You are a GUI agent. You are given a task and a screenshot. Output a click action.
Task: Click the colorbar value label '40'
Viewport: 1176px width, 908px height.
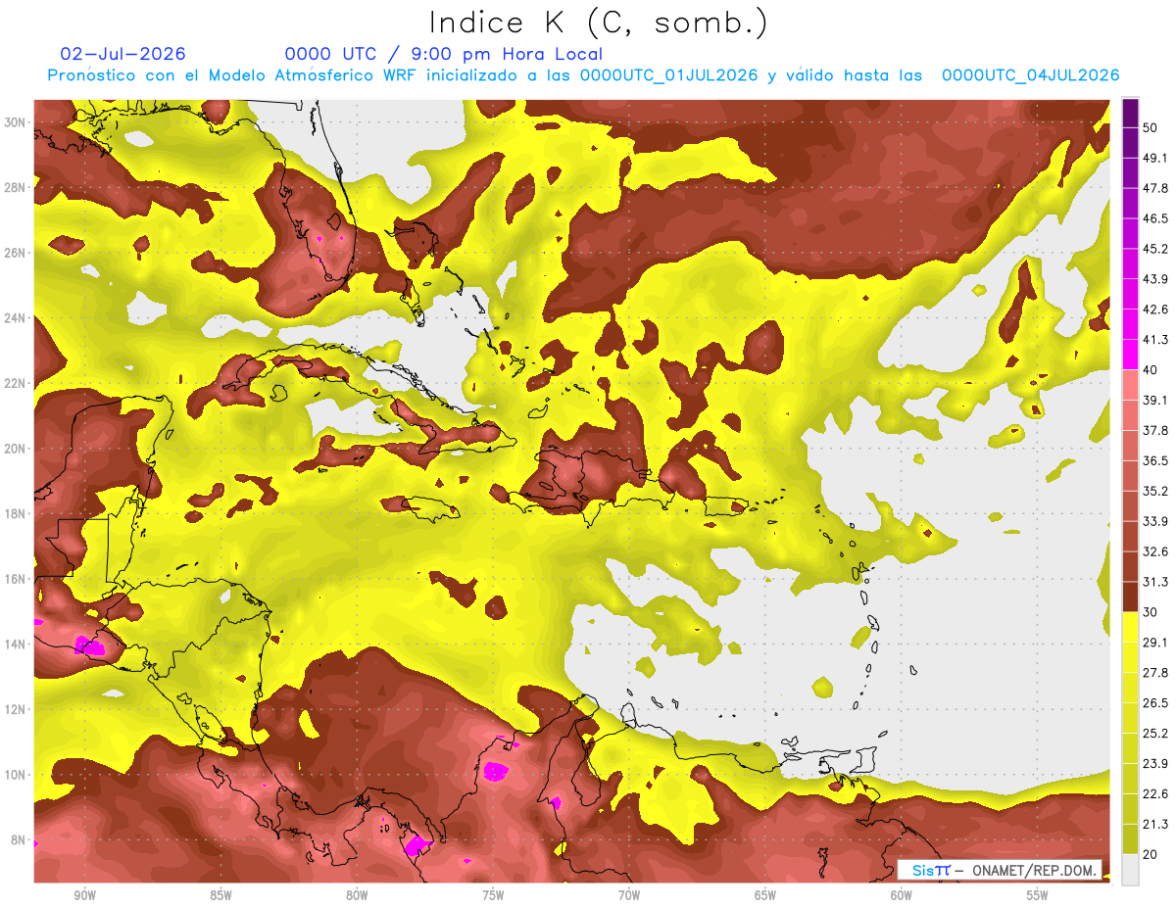(x=1150, y=370)
